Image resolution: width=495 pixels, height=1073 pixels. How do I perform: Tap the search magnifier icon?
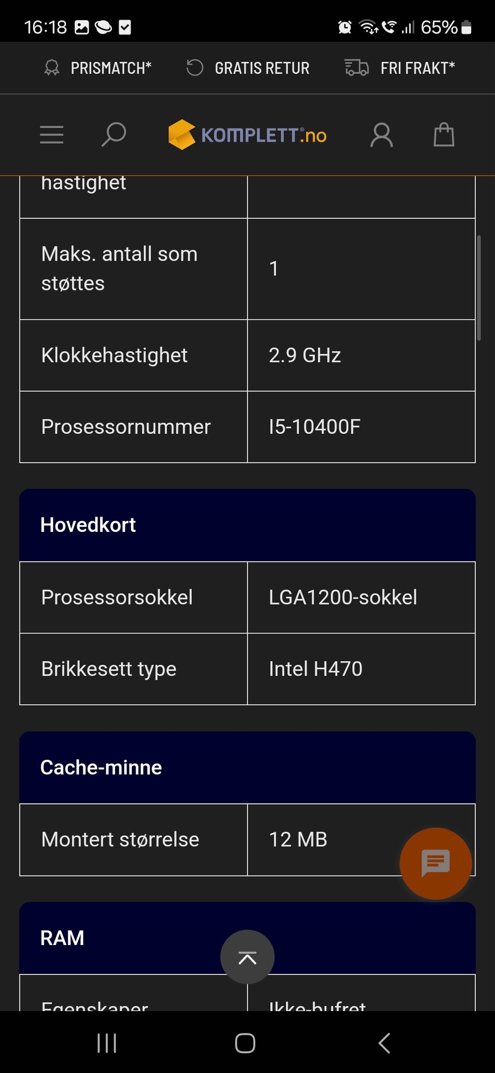pyautogui.click(x=113, y=135)
